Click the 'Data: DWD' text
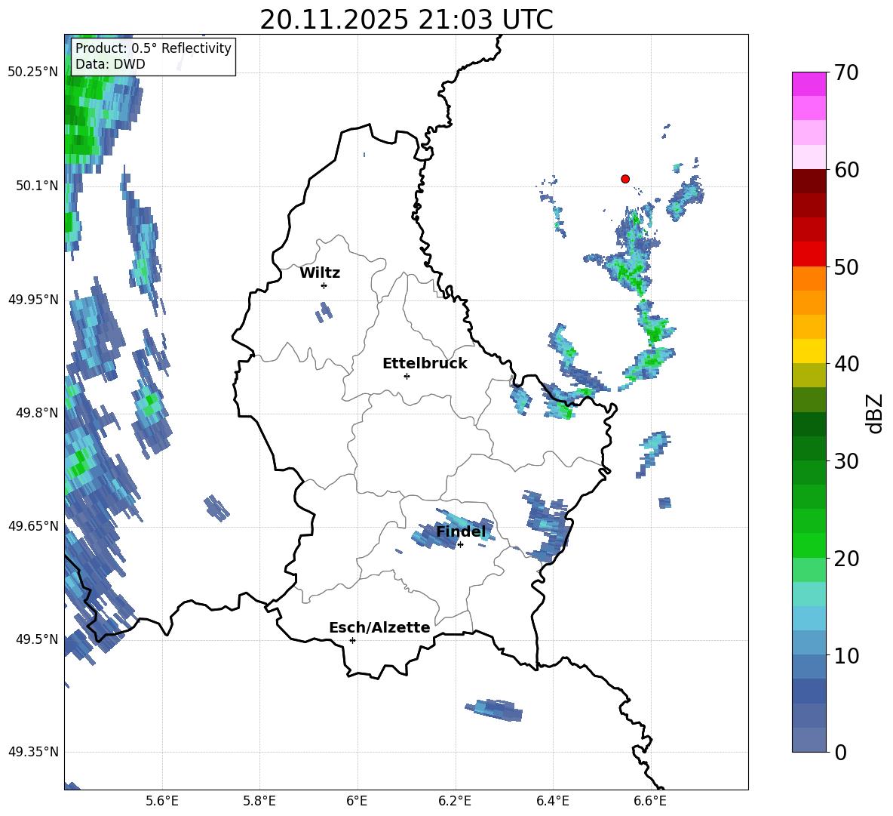This screenshot has width=893, height=816. tap(110, 64)
